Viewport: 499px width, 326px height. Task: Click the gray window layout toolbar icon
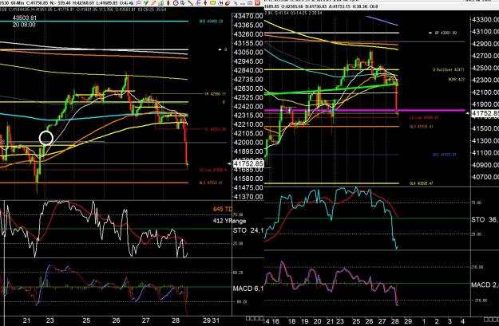pyautogui.click(x=250, y=3)
